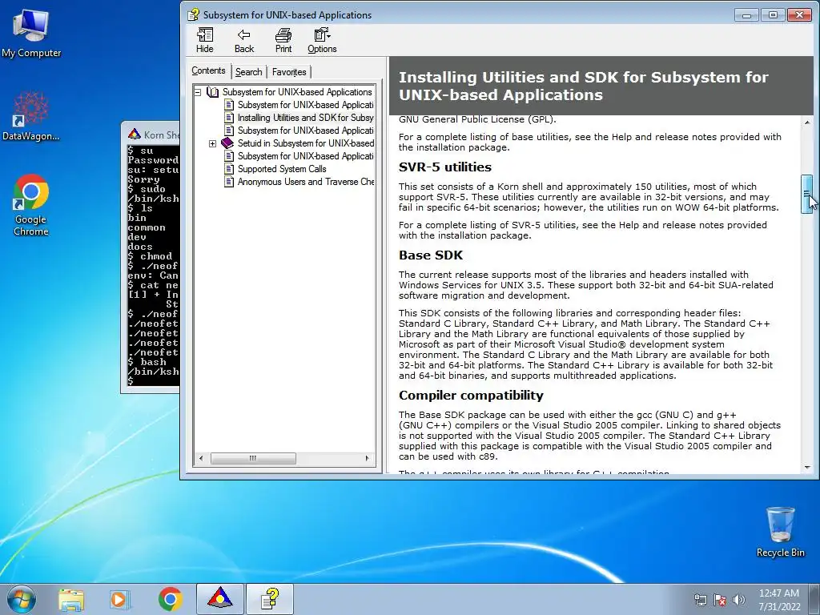This screenshot has width=820, height=615.
Task: Select Google Chrome desktop shortcut
Action: [x=31, y=205]
